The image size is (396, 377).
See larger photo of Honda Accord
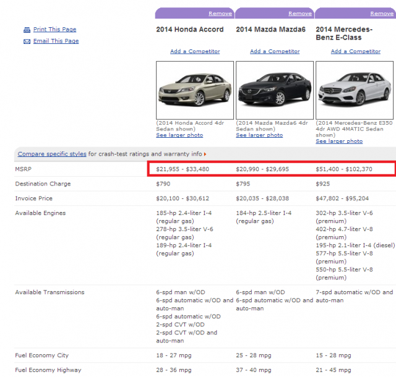(x=179, y=135)
